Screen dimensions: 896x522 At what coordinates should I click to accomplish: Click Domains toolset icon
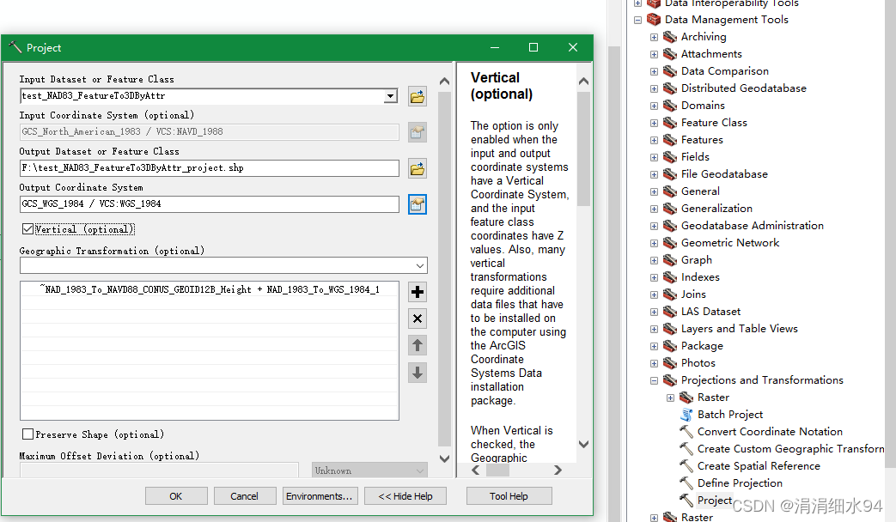670,106
